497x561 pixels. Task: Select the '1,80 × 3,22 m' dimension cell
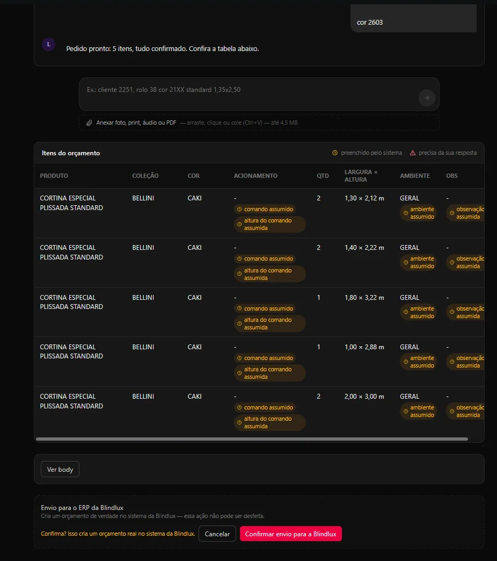(364, 298)
